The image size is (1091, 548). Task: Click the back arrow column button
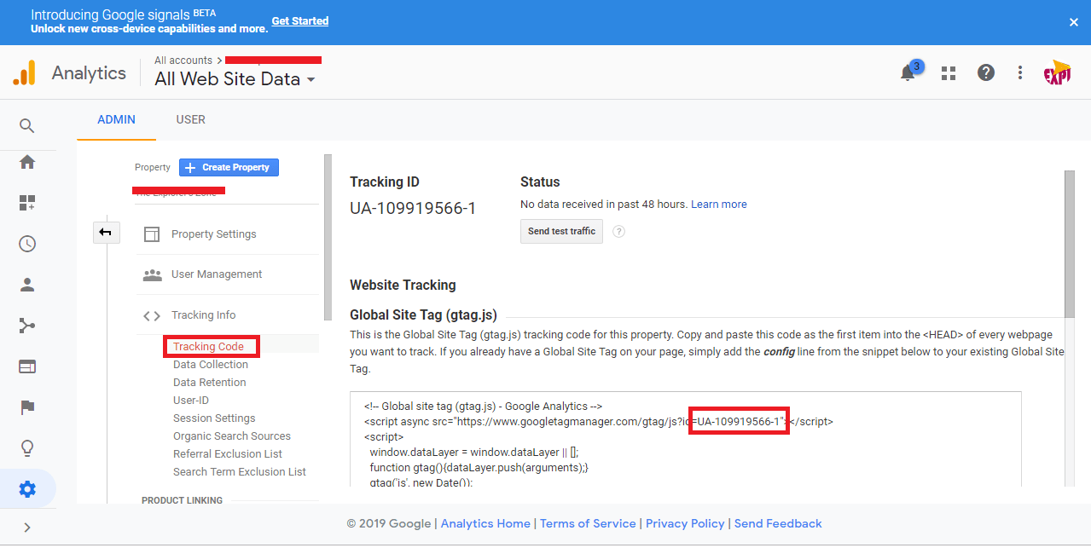coord(107,233)
